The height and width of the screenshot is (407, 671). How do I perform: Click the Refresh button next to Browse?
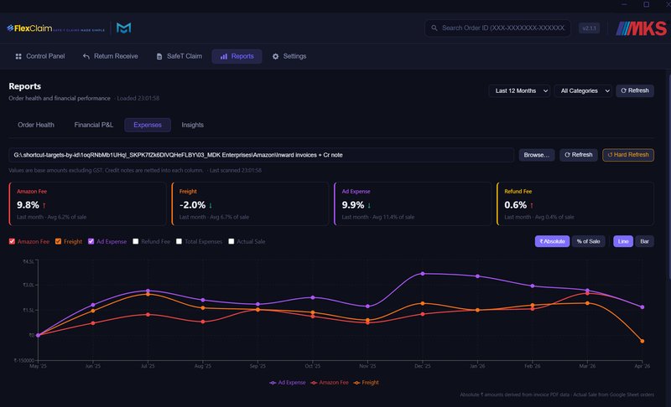point(579,155)
